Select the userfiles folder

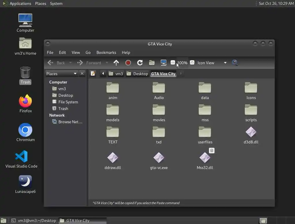[205, 135]
